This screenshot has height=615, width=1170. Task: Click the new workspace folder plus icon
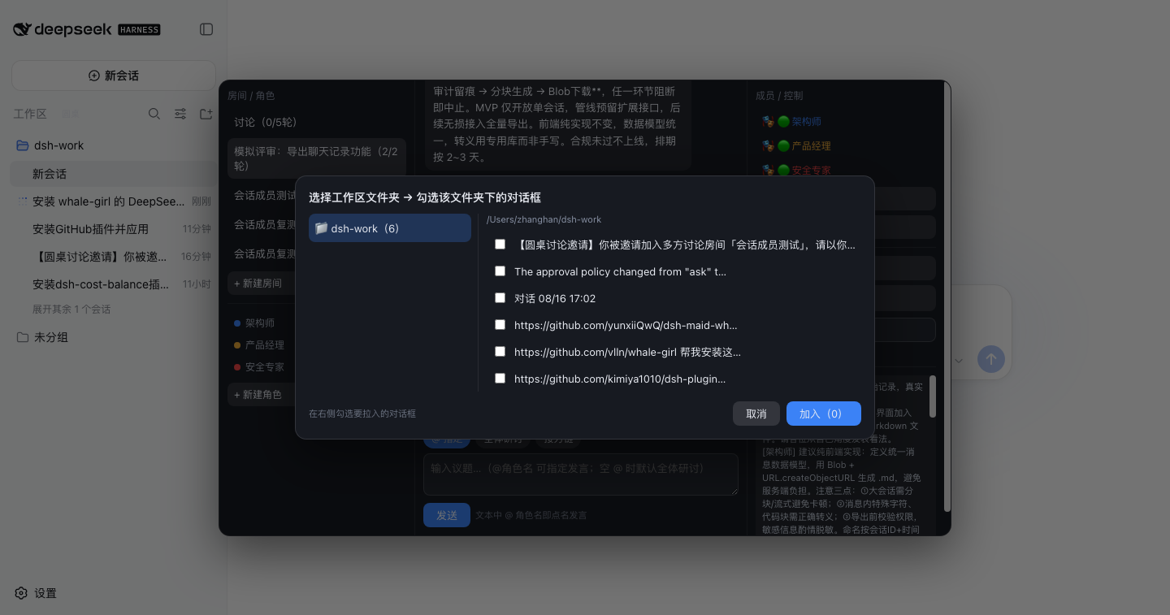tap(206, 114)
